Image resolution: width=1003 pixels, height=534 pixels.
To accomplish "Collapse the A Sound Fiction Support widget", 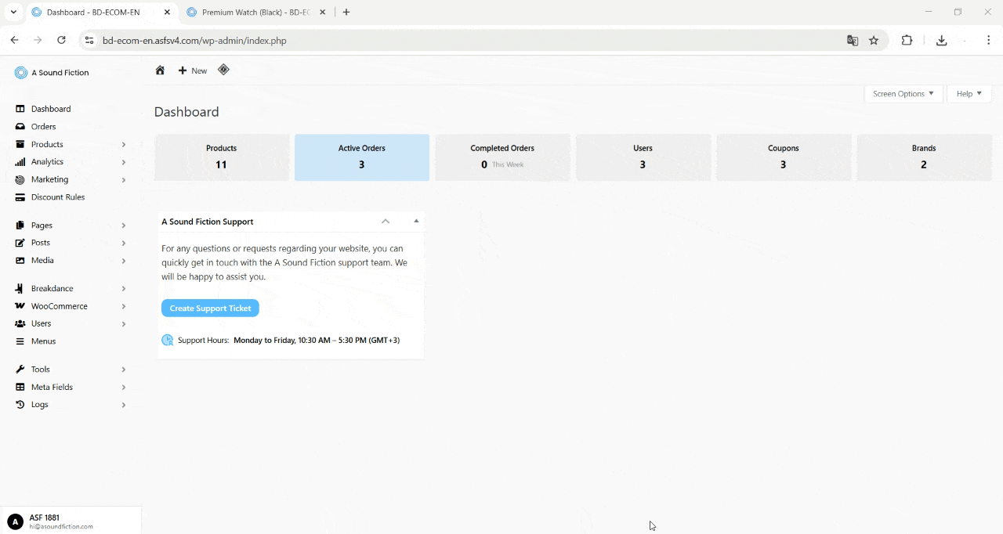I will (416, 222).
